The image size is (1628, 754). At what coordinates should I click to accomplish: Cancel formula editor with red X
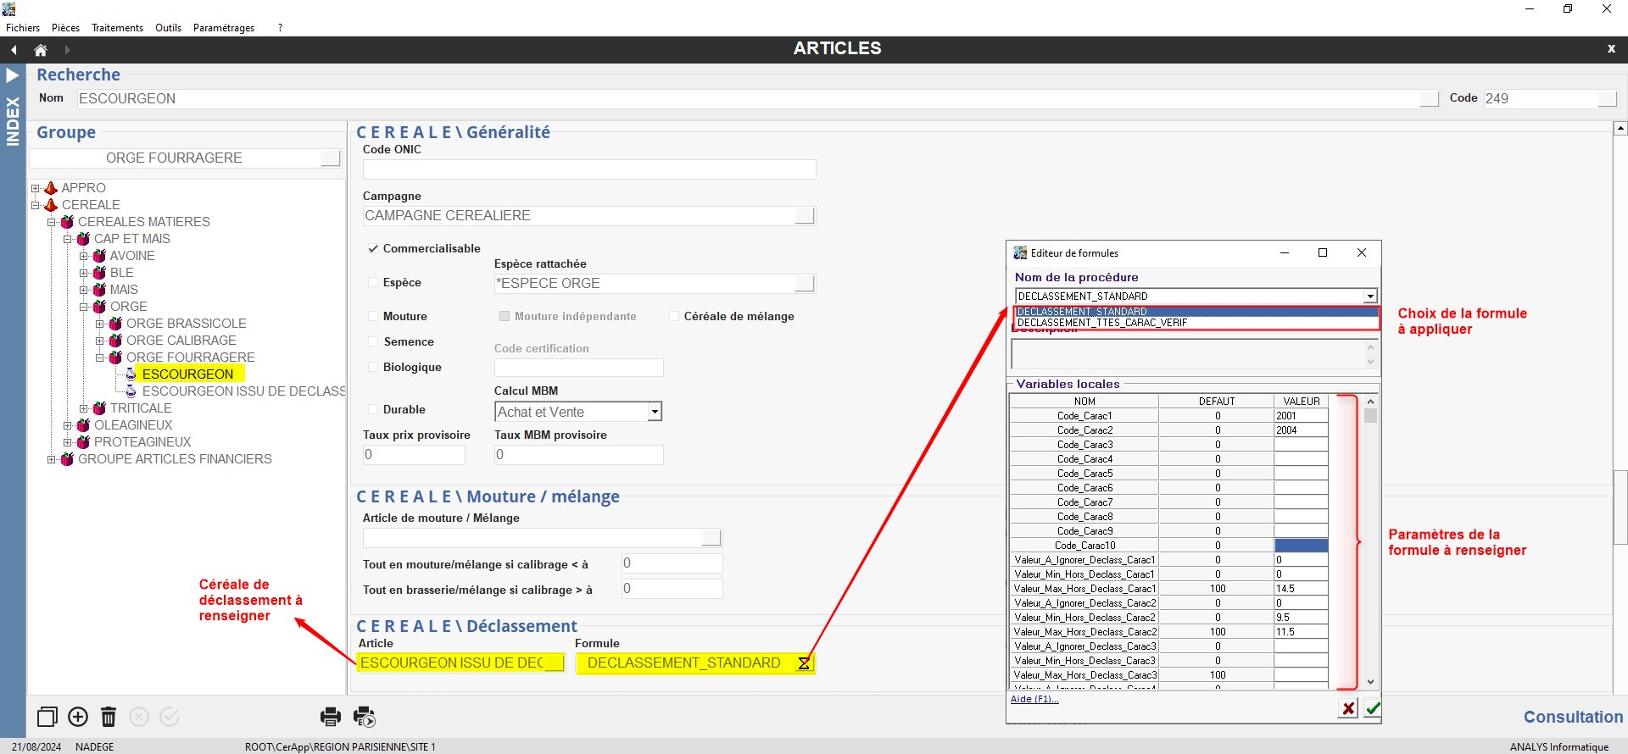(x=1347, y=707)
